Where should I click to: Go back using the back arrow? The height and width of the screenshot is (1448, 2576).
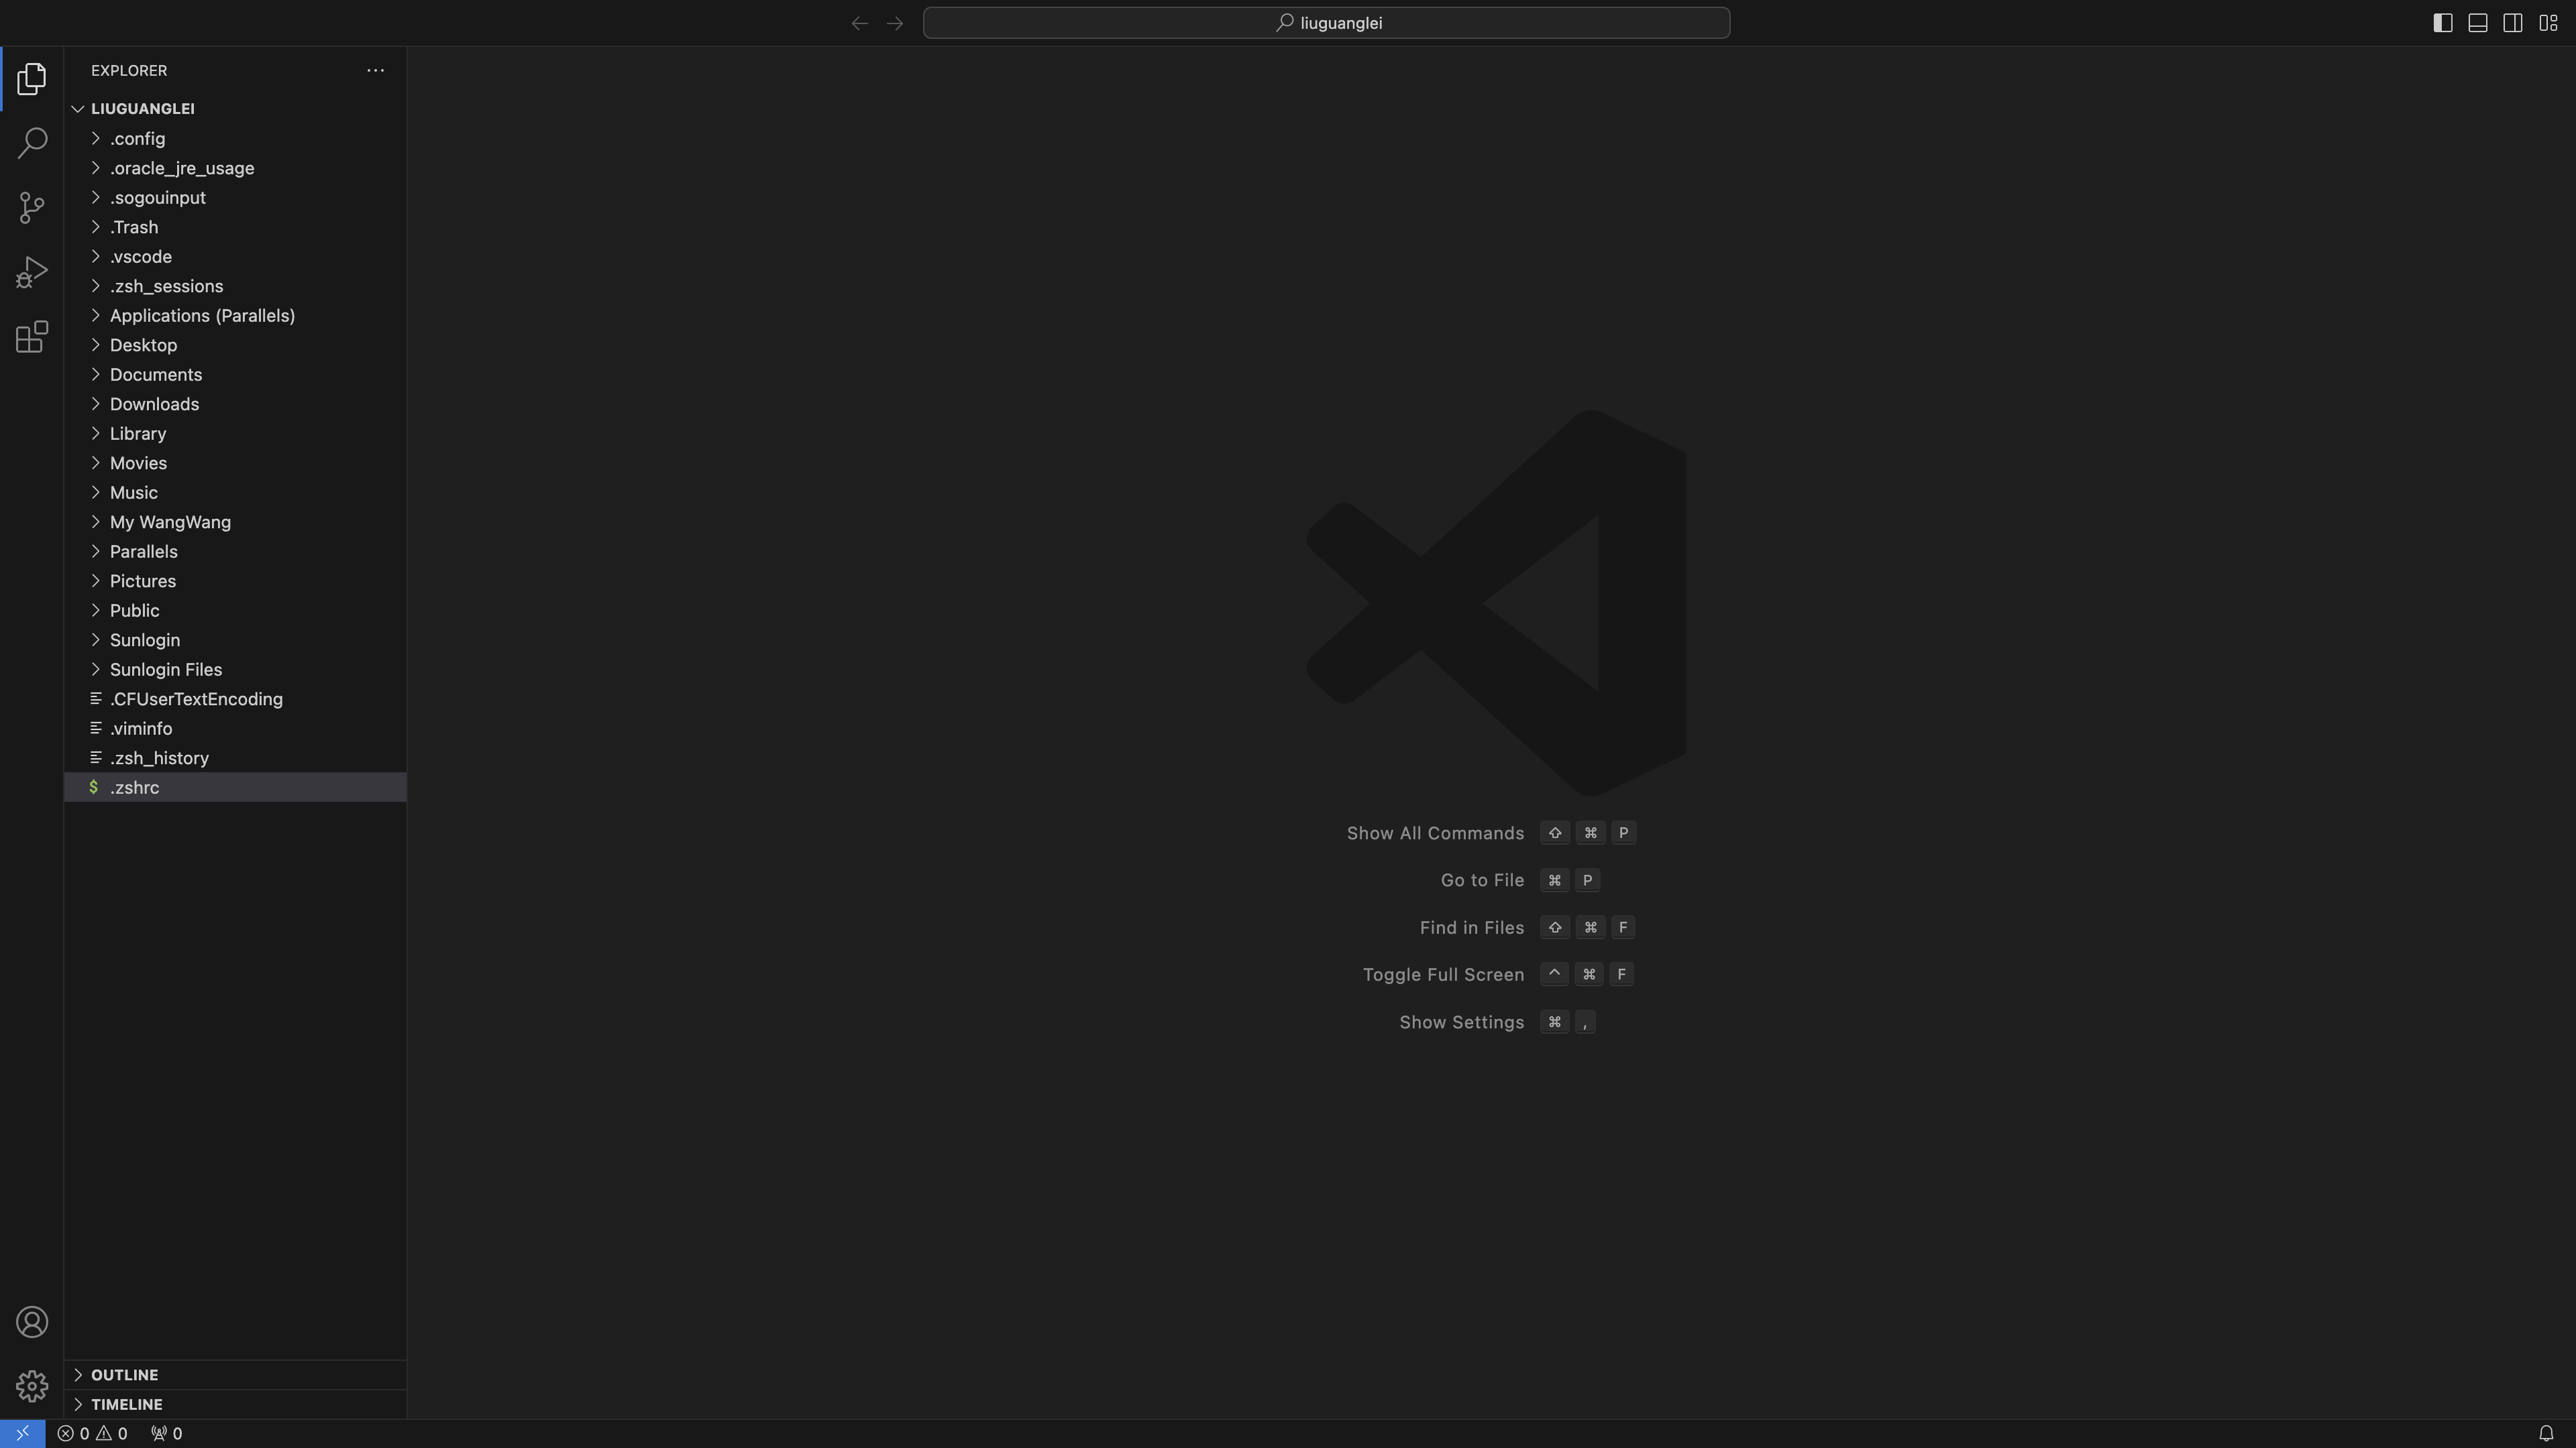859,23
